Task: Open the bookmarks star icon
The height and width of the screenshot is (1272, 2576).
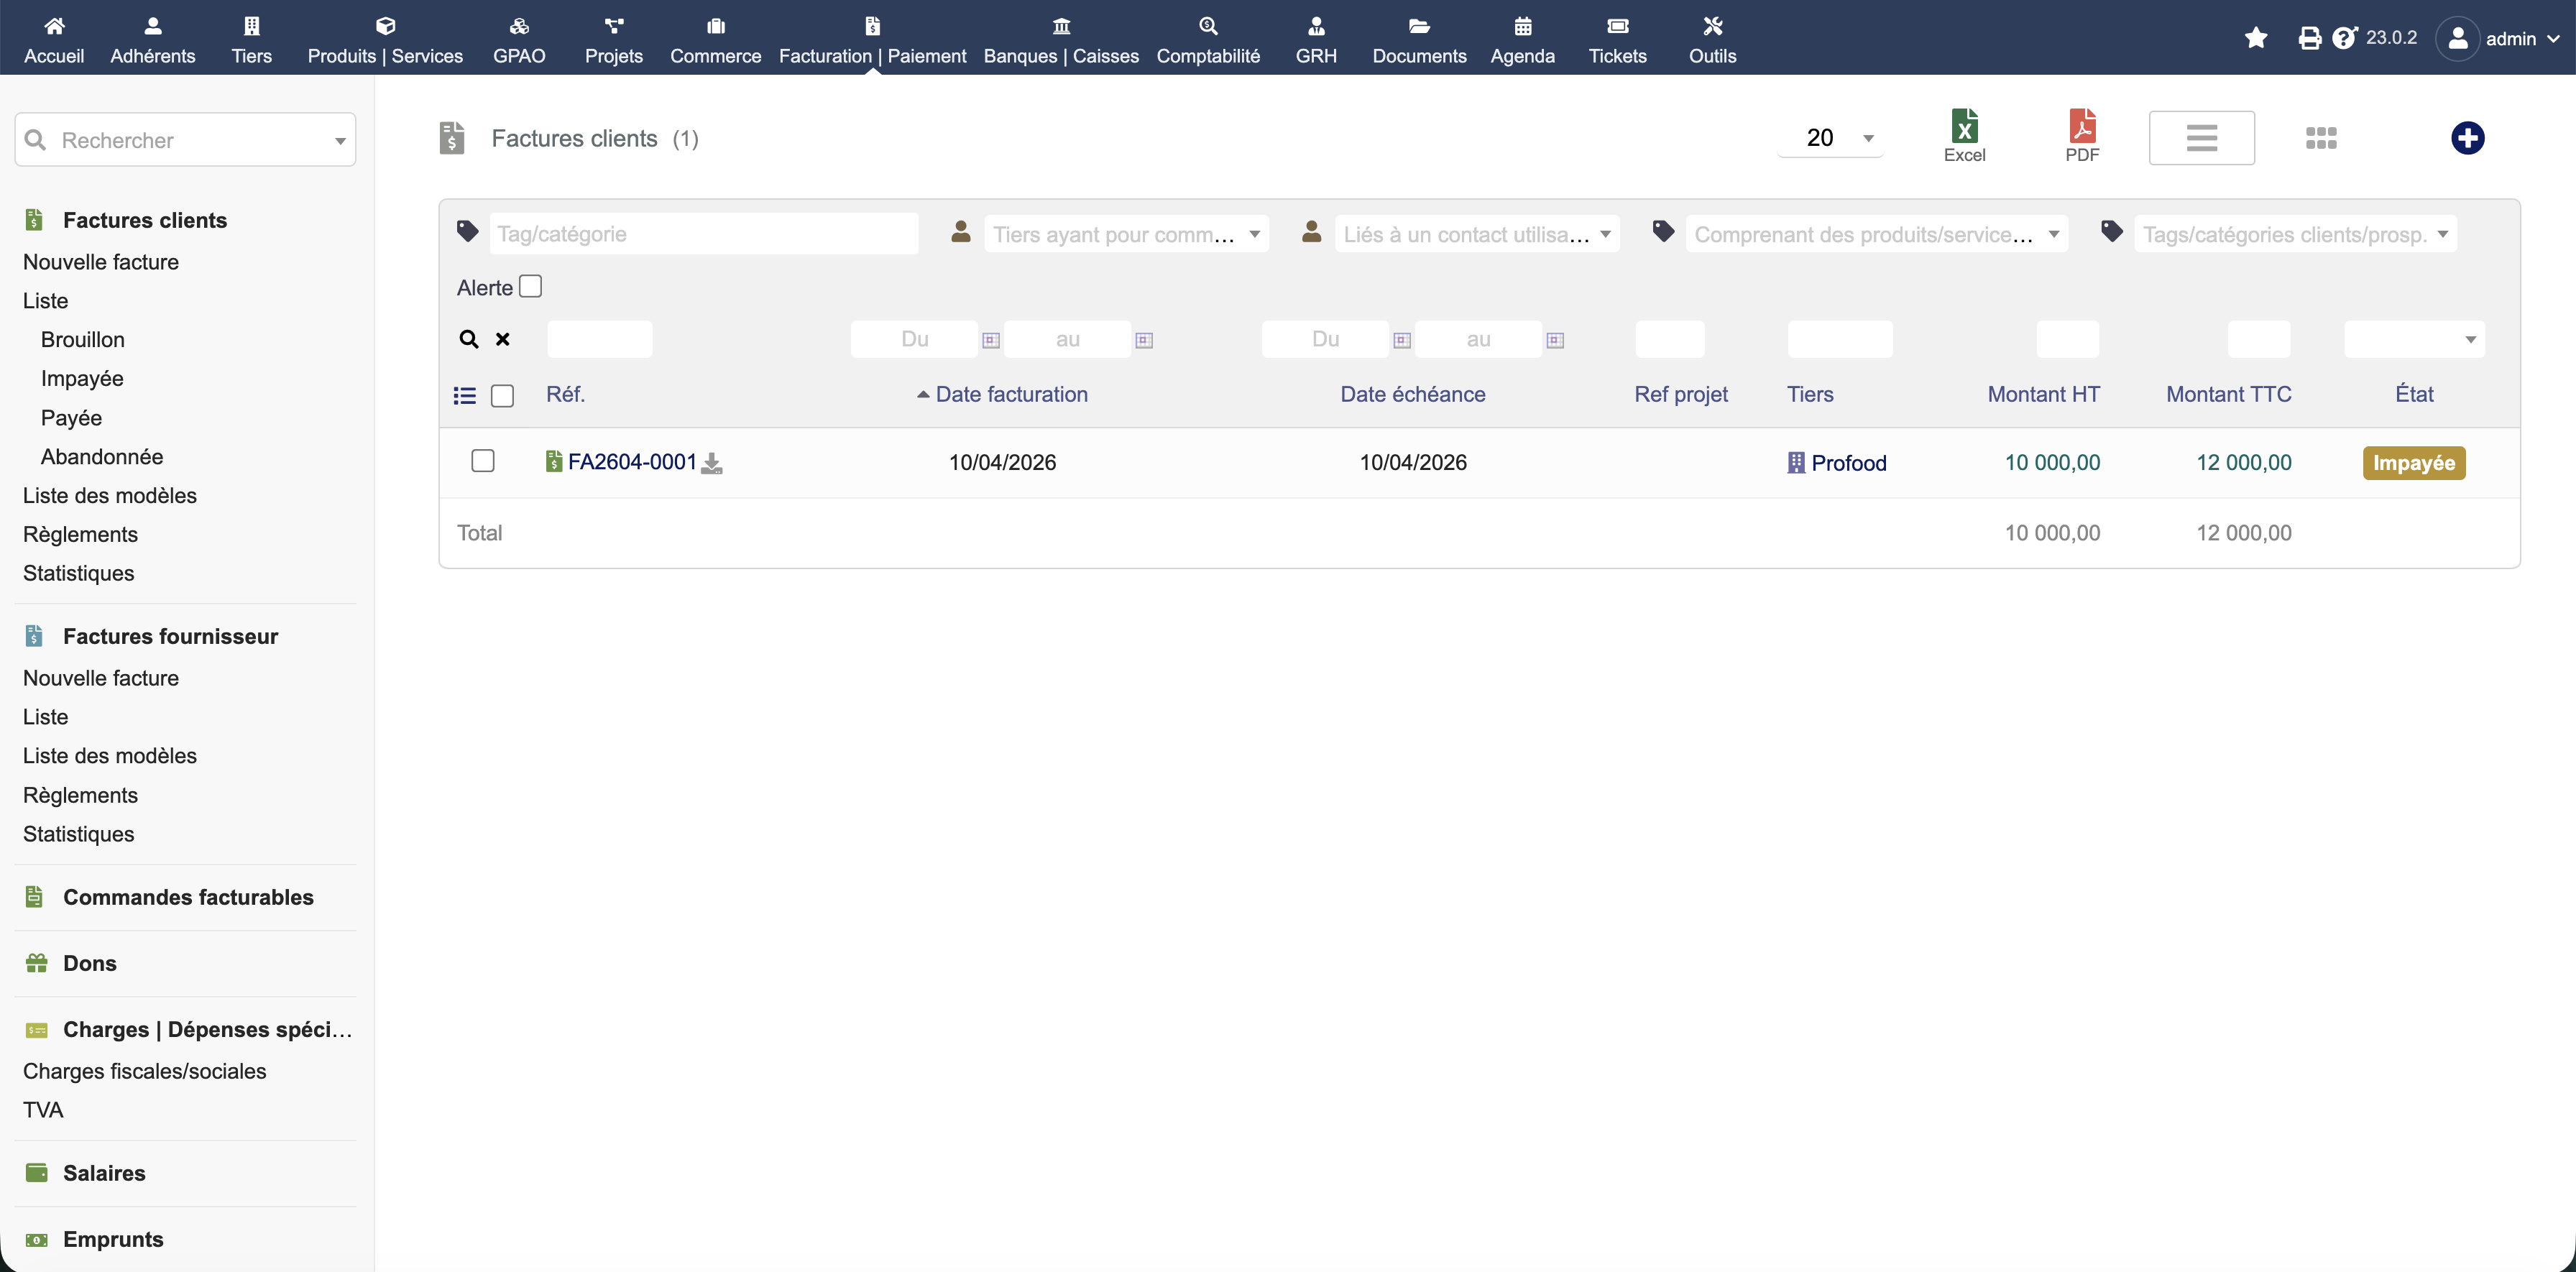Action: click(2255, 38)
